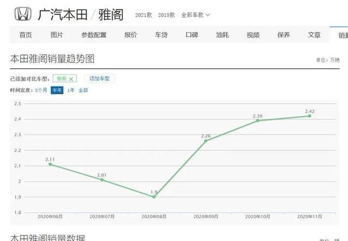Remove 雅阁 comparison with X icon
Image resolution: width=348 pixels, height=241 pixels.
pyautogui.click(x=71, y=79)
